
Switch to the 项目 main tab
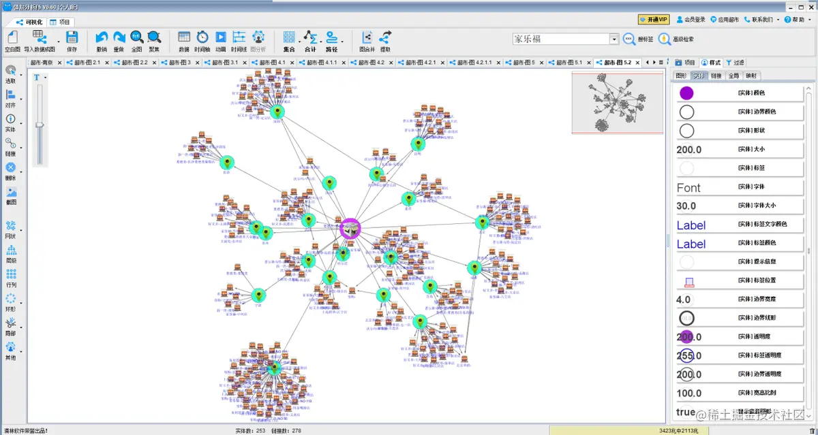[x=60, y=22]
